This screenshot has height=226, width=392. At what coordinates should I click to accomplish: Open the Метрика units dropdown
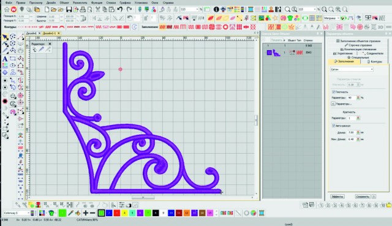pos(331,18)
